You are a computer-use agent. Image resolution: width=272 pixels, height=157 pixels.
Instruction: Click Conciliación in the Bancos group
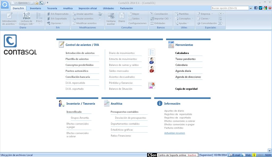(x=159, y=14)
